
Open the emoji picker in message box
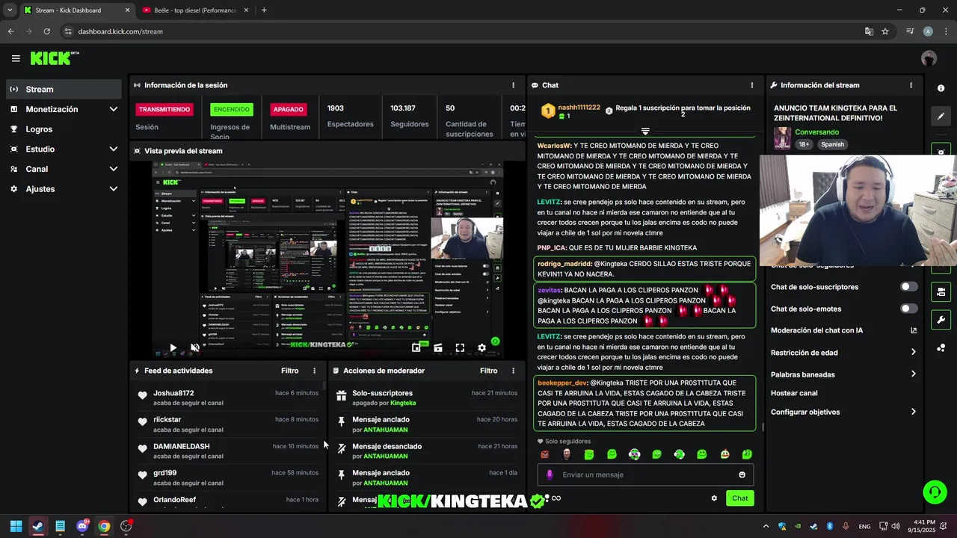click(742, 474)
